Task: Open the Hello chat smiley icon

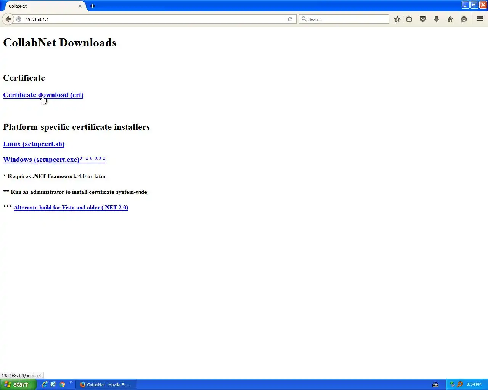Action: tap(464, 19)
